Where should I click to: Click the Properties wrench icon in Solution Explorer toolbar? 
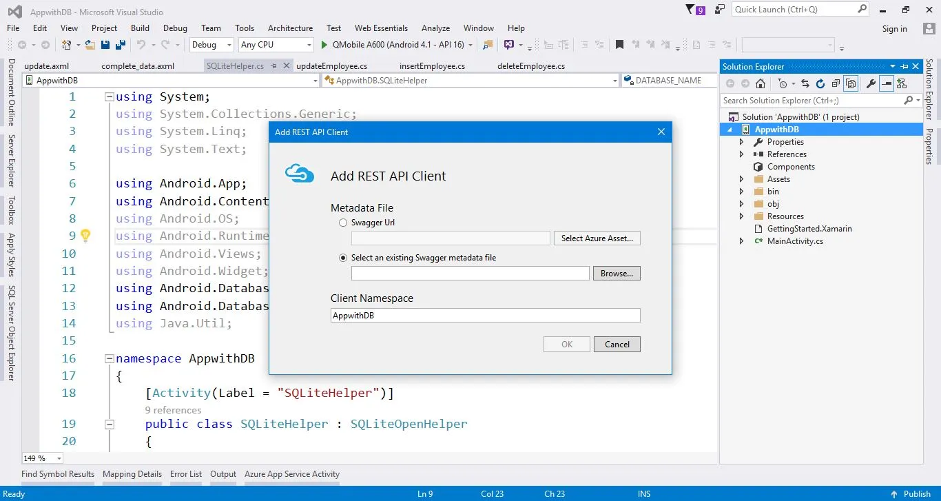pos(871,83)
